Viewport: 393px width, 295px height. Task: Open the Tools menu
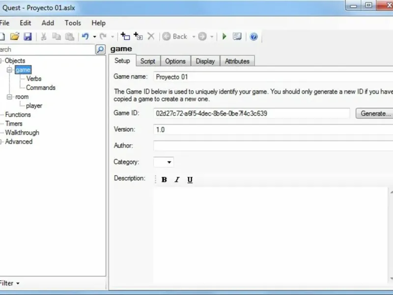tap(73, 23)
